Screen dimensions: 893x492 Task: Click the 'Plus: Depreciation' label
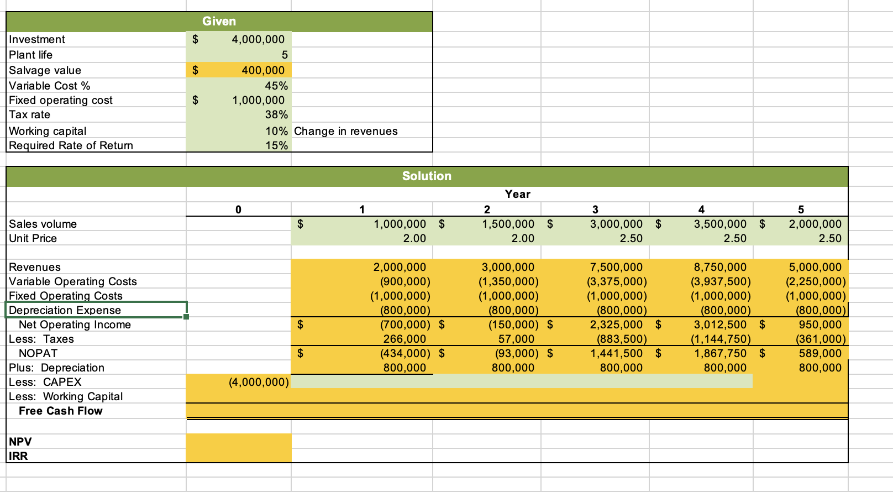pyautogui.click(x=56, y=368)
